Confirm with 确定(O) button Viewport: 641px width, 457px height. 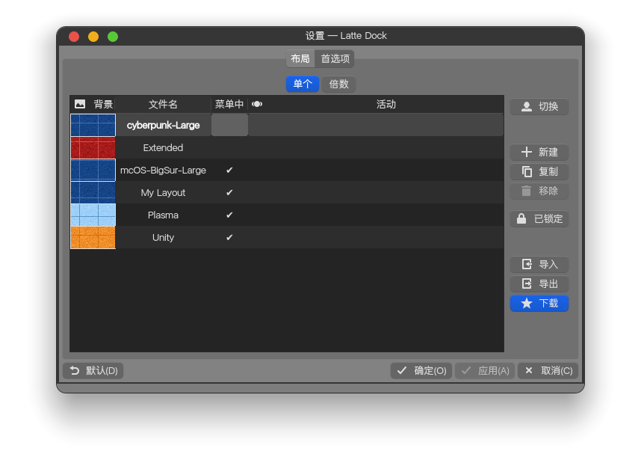[421, 371]
